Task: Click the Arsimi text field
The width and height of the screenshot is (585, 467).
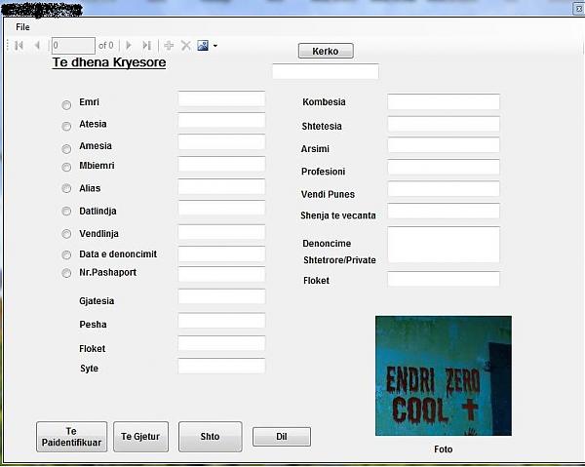Action: click(444, 145)
